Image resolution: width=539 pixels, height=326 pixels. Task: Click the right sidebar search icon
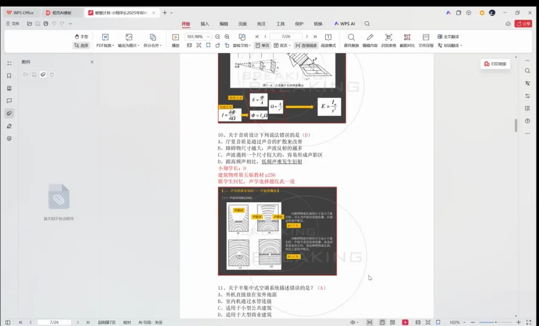click(528, 71)
